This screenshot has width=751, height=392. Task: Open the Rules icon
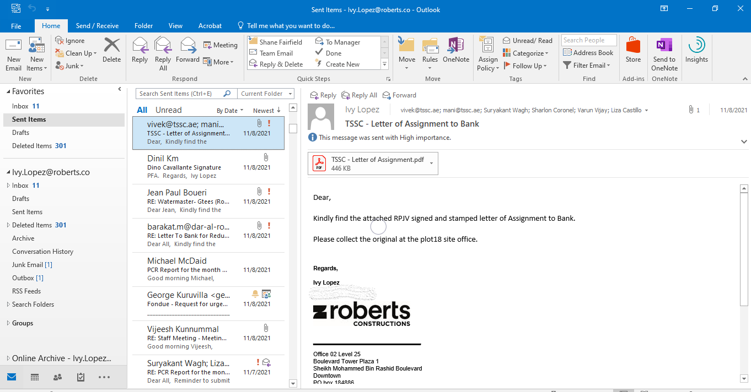click(430, 46)
